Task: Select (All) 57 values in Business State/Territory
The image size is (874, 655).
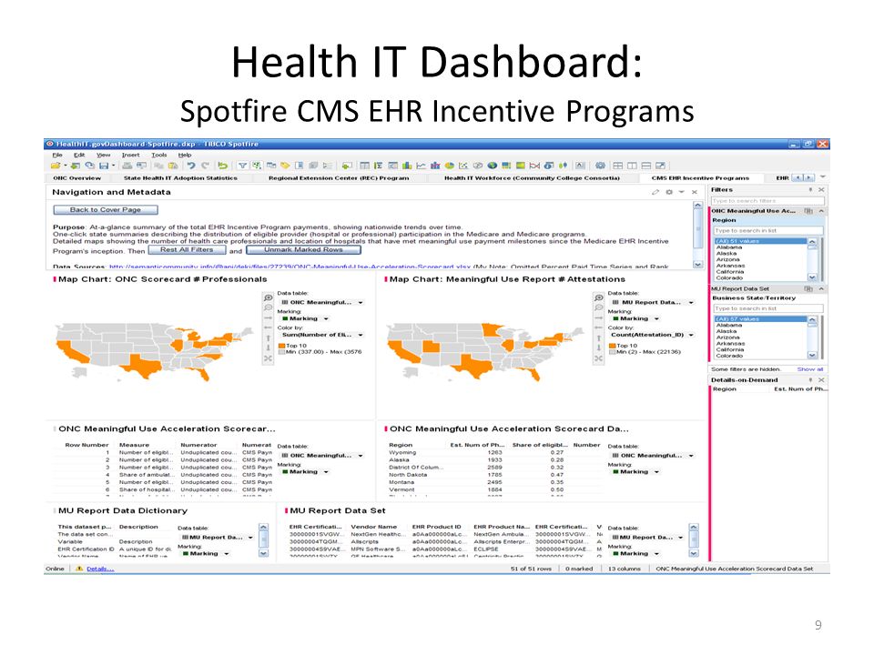Action: click(760, 319)
